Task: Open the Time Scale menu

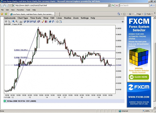Action: tap(35, 18)
